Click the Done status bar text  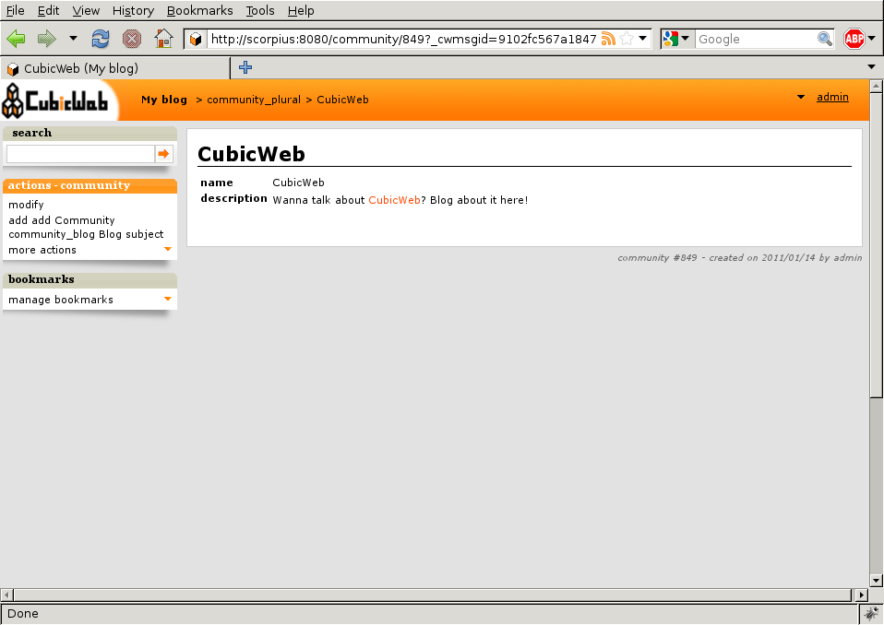[x=22, y=613]
